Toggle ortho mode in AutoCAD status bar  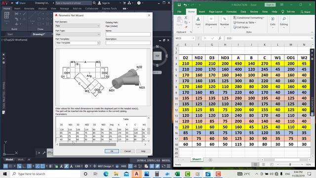point(24,166)
